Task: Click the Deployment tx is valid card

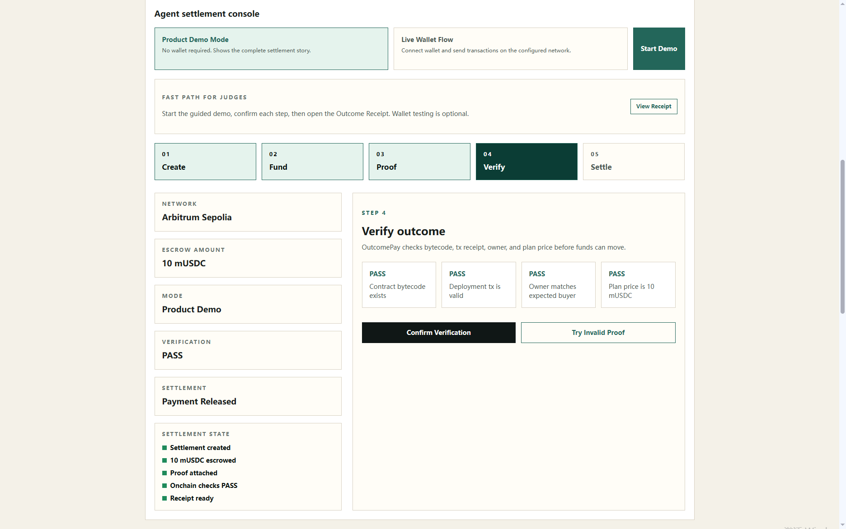Action: click(x=479, y=285)
